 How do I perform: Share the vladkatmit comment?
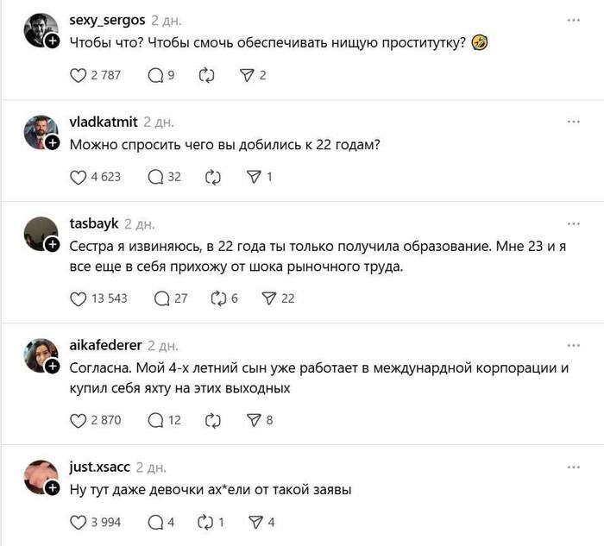[x=255, y=177]
